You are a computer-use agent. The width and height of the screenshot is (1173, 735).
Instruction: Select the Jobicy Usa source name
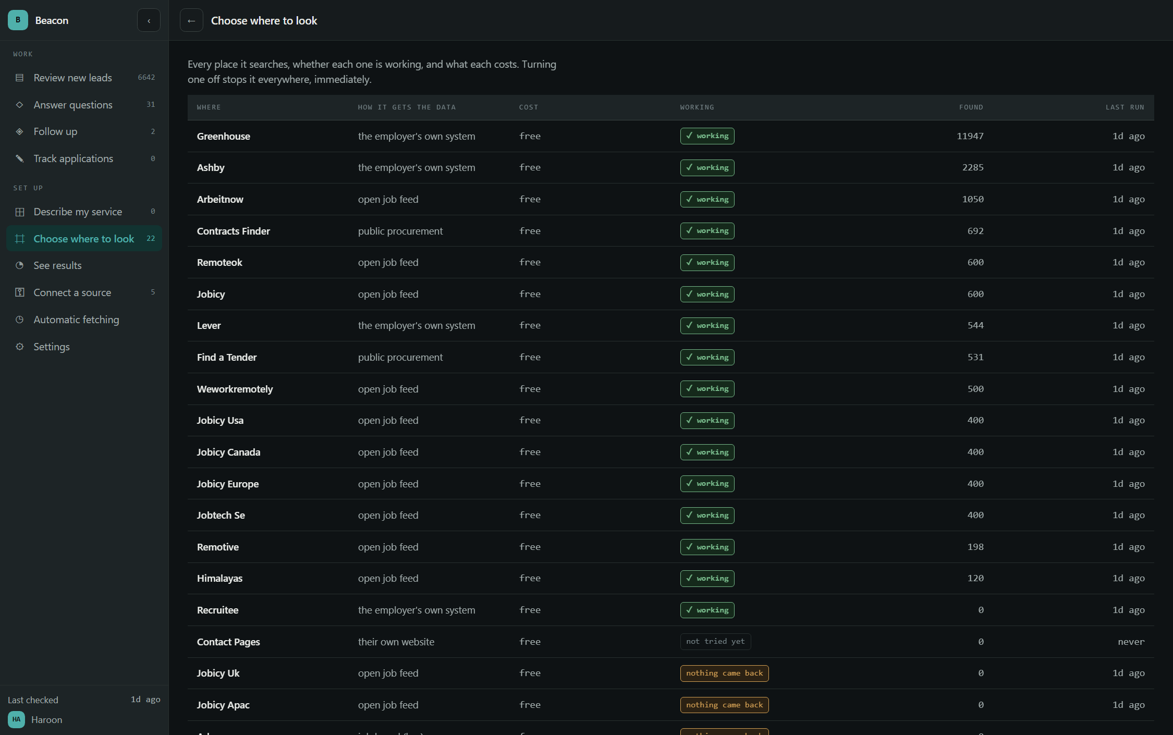pos(220,420)
